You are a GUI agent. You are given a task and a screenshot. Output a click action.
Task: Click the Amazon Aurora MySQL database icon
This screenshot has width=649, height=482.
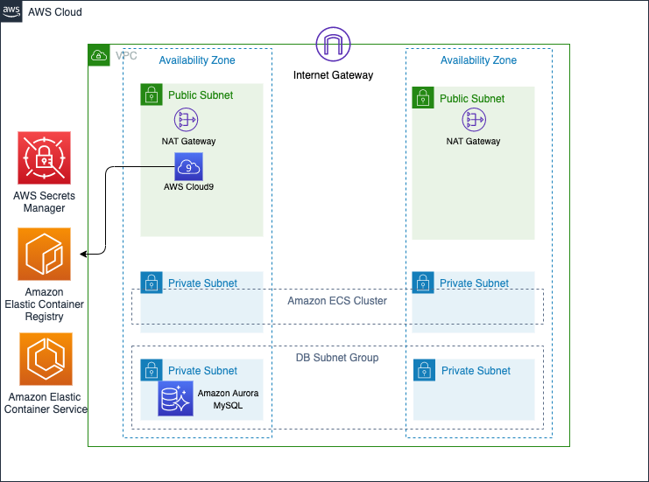coord(175,399)
